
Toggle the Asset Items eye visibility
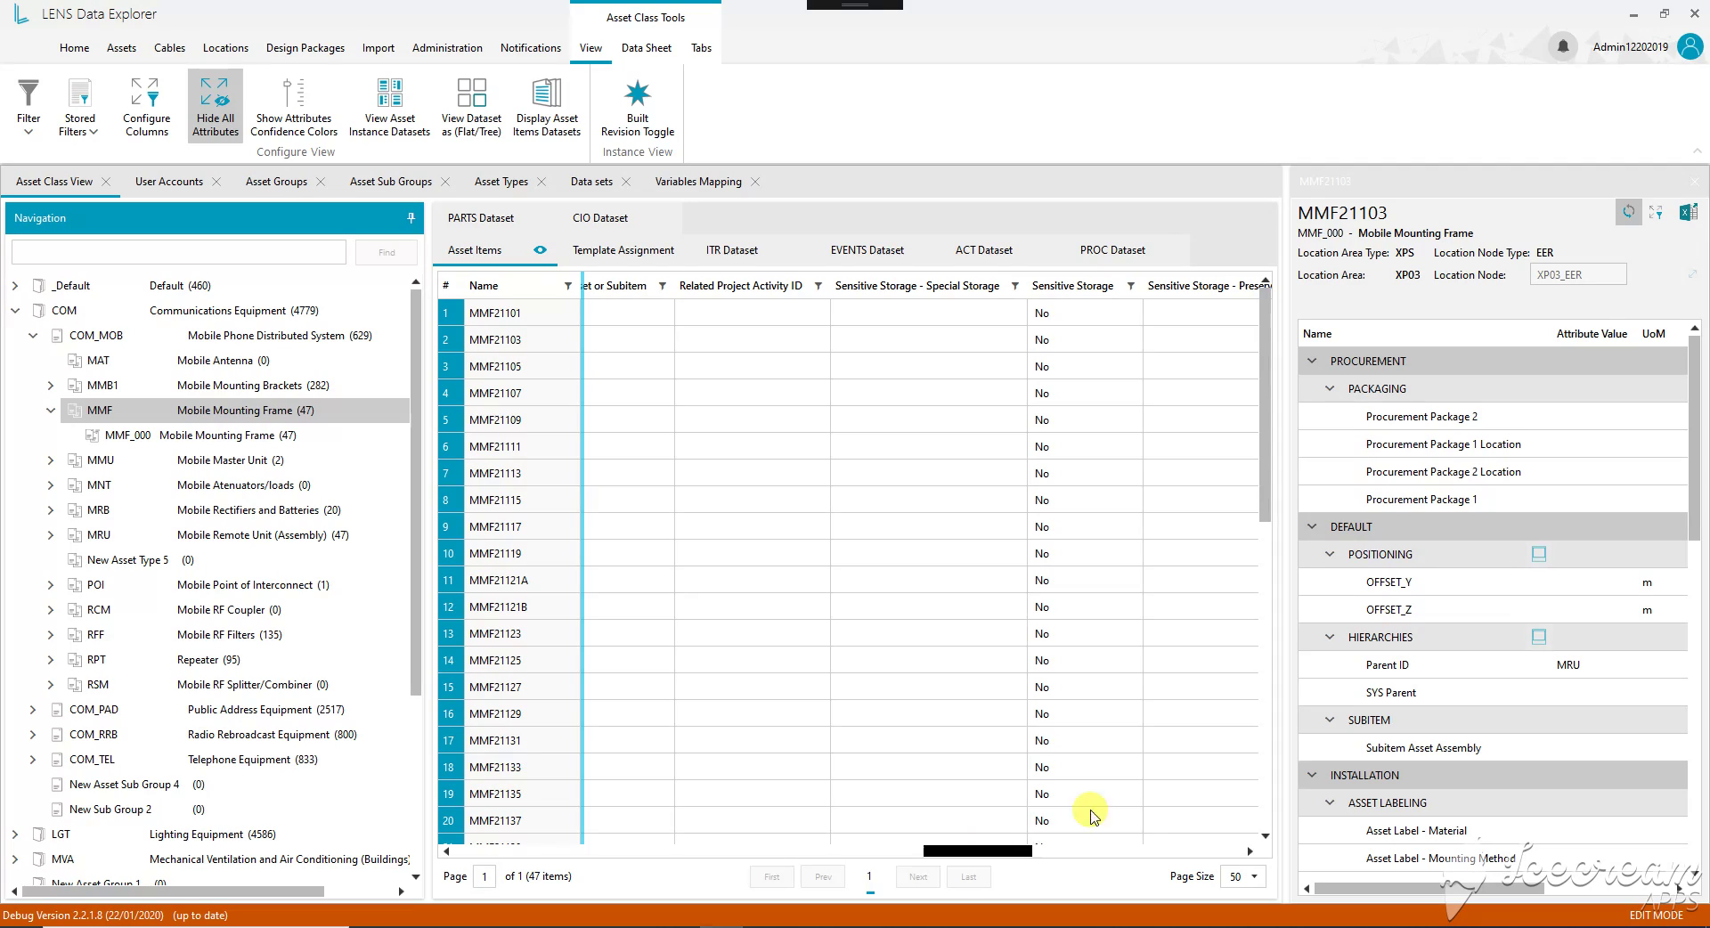[x=540, y=250]
